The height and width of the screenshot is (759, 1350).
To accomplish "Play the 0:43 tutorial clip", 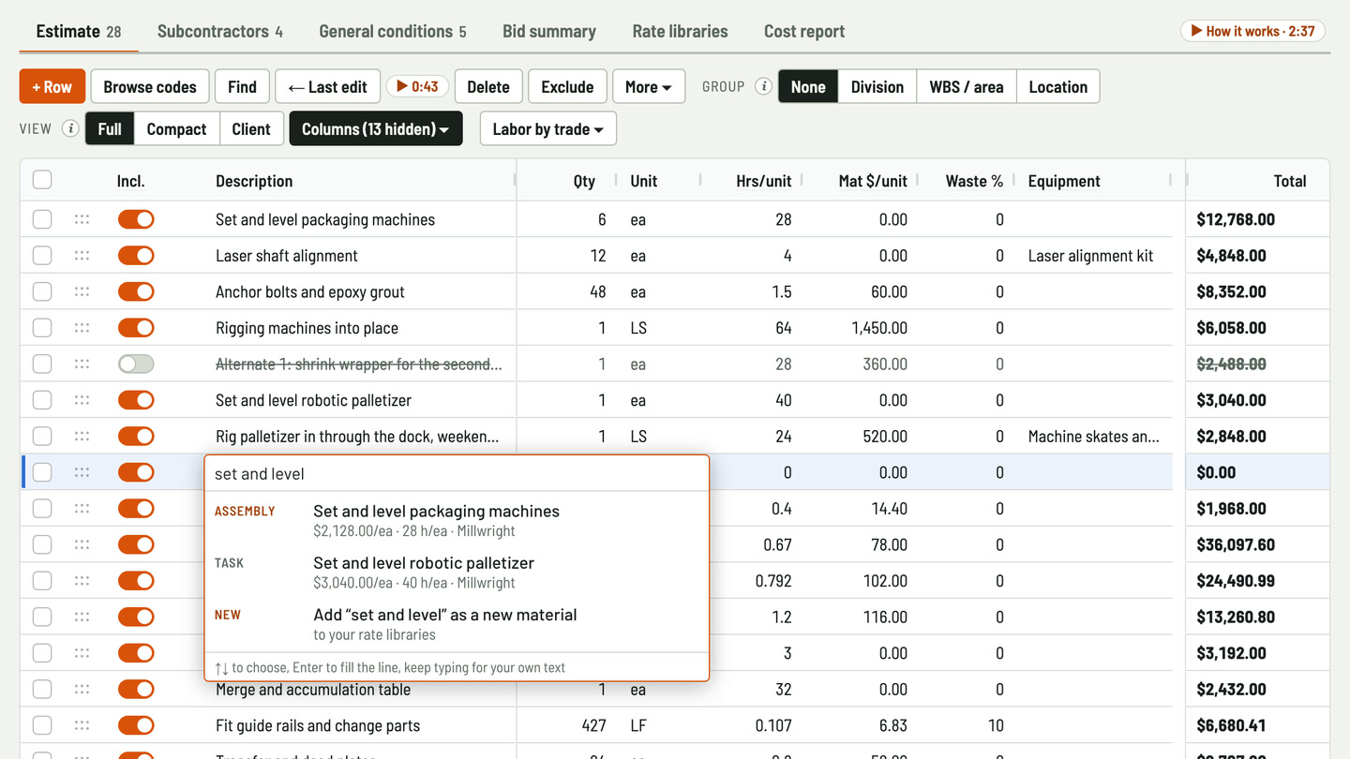I will pyautogui.click(x=417, y=86).
